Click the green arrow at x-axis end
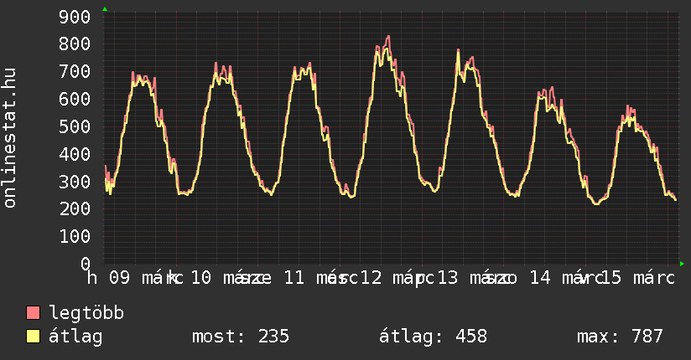The height and width of the screenshot is (360, 691). (682, 264)
